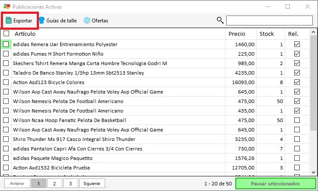318x191 pixels.
Task: Go to page 3
Action: 71,183
